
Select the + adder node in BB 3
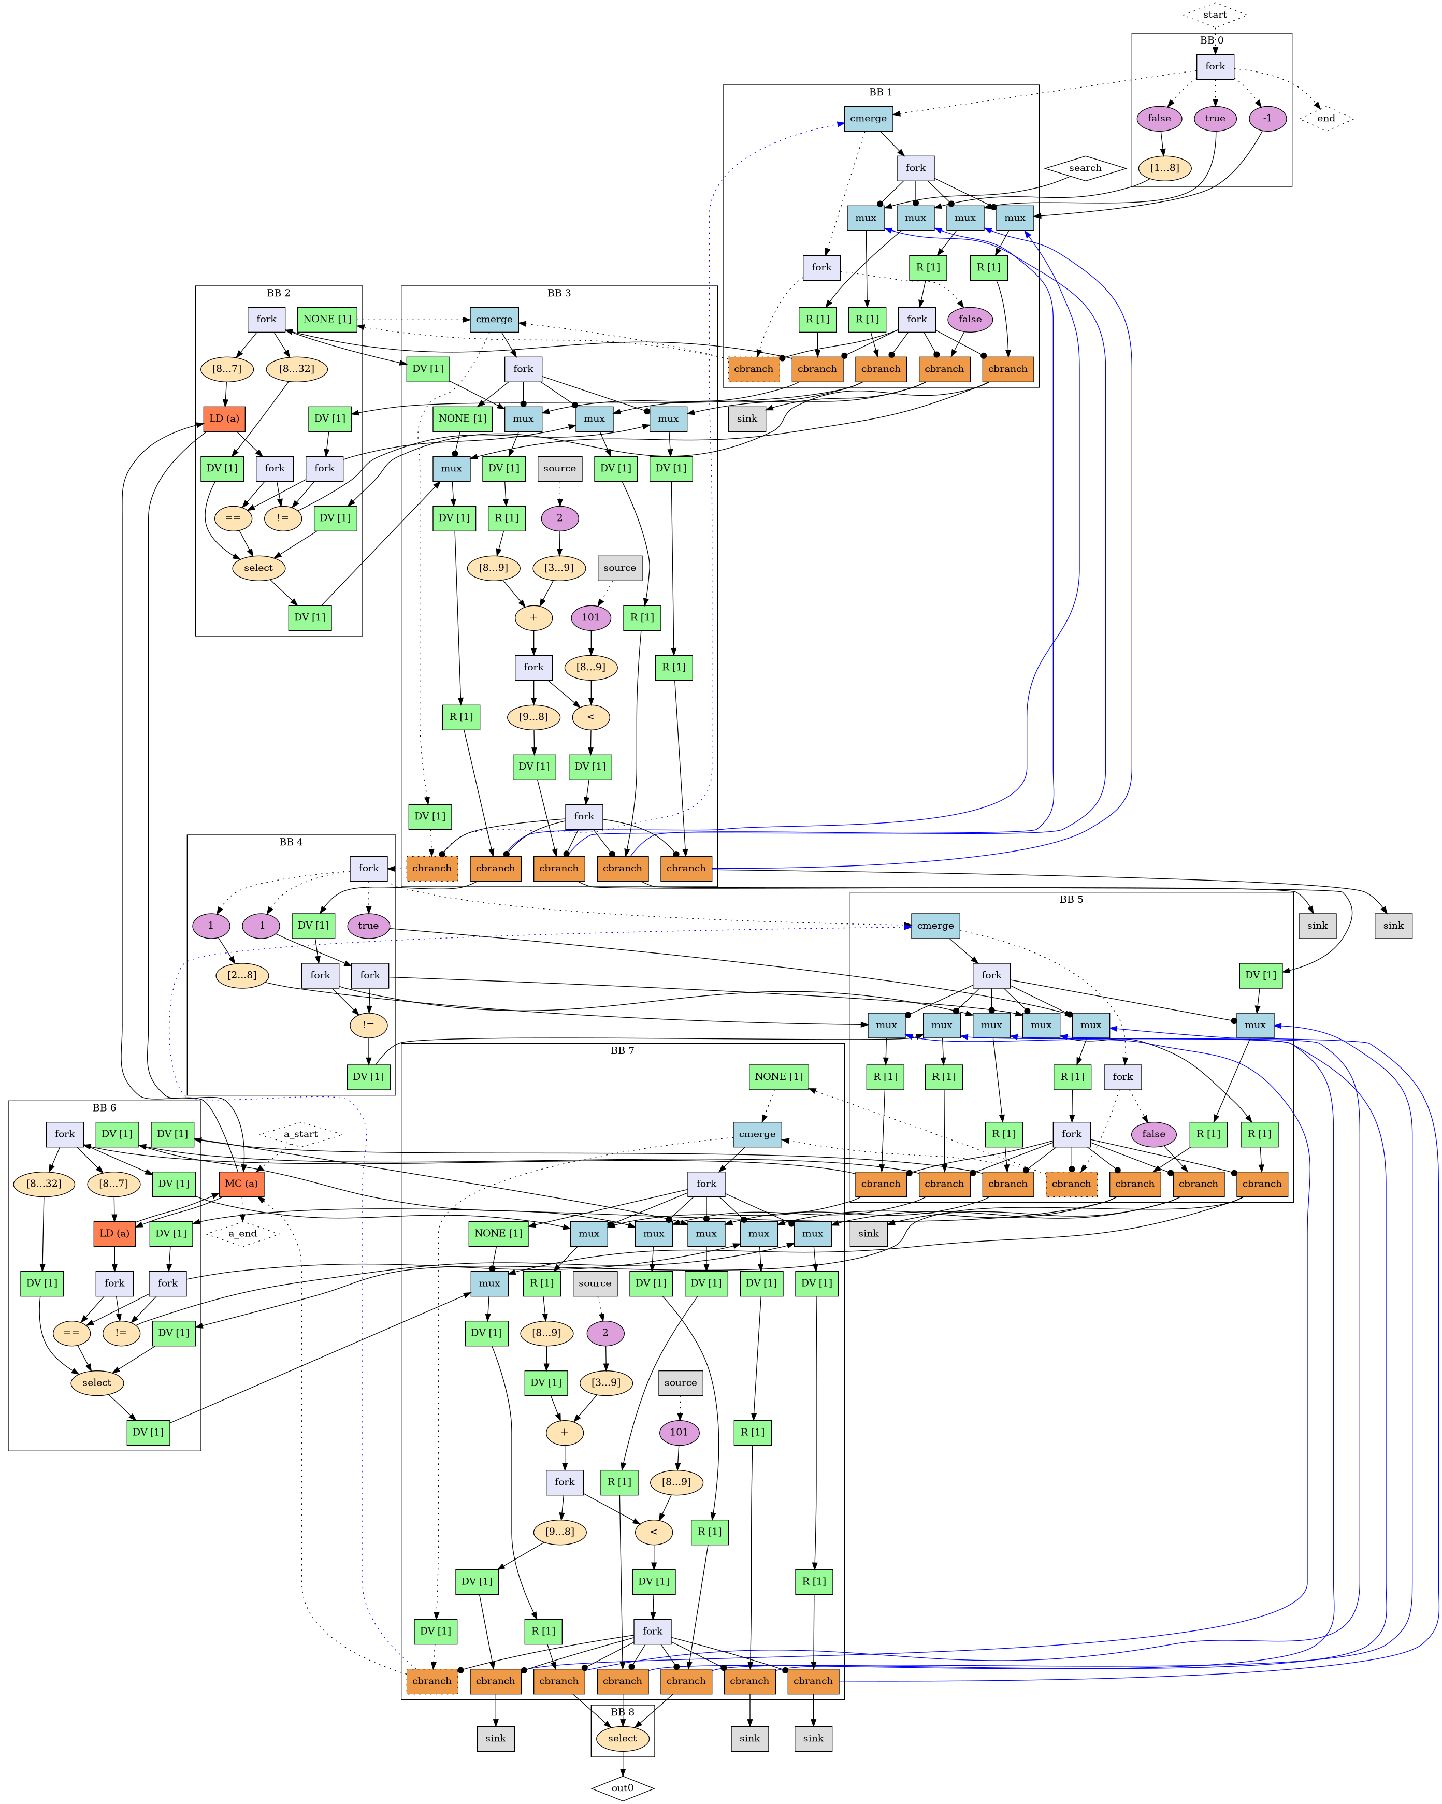[533, 617]
